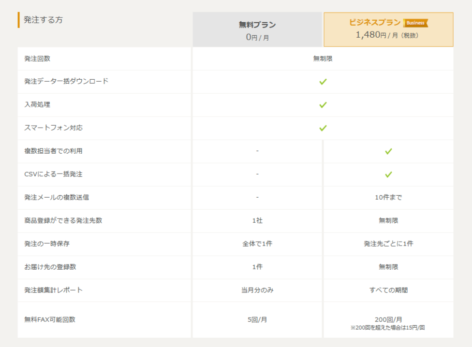Click the 5回/月 free FAX value

coord(257,319)
